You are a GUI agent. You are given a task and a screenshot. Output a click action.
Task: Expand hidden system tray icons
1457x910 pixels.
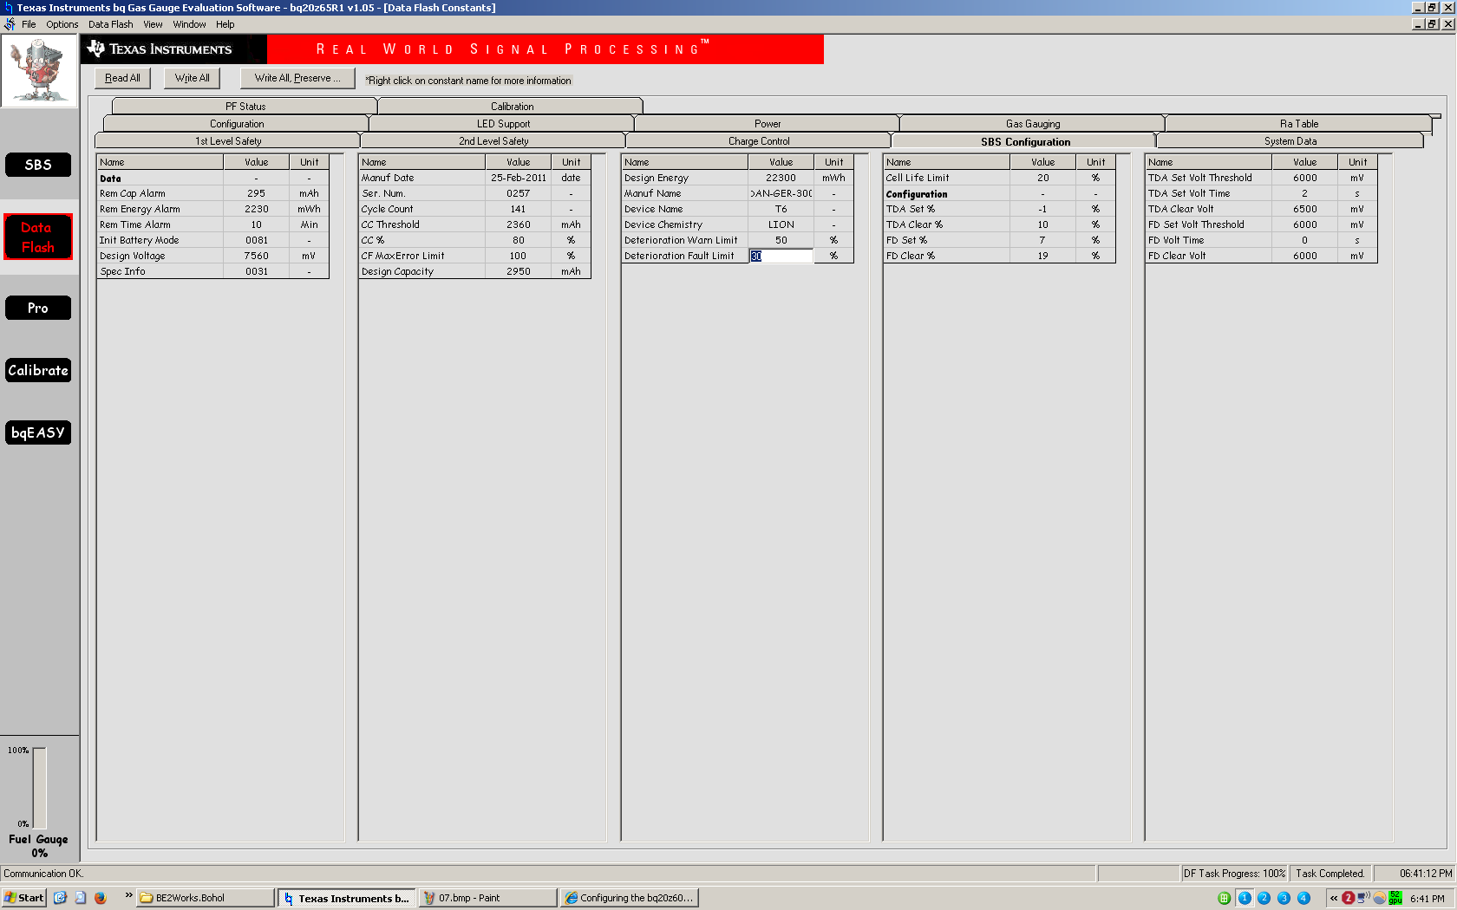tap(1334, 898)
